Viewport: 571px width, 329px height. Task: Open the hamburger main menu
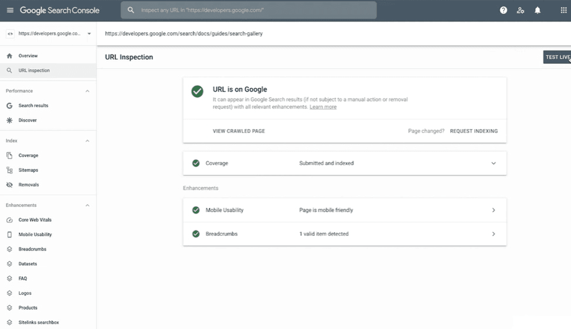(x=10, y=11)
